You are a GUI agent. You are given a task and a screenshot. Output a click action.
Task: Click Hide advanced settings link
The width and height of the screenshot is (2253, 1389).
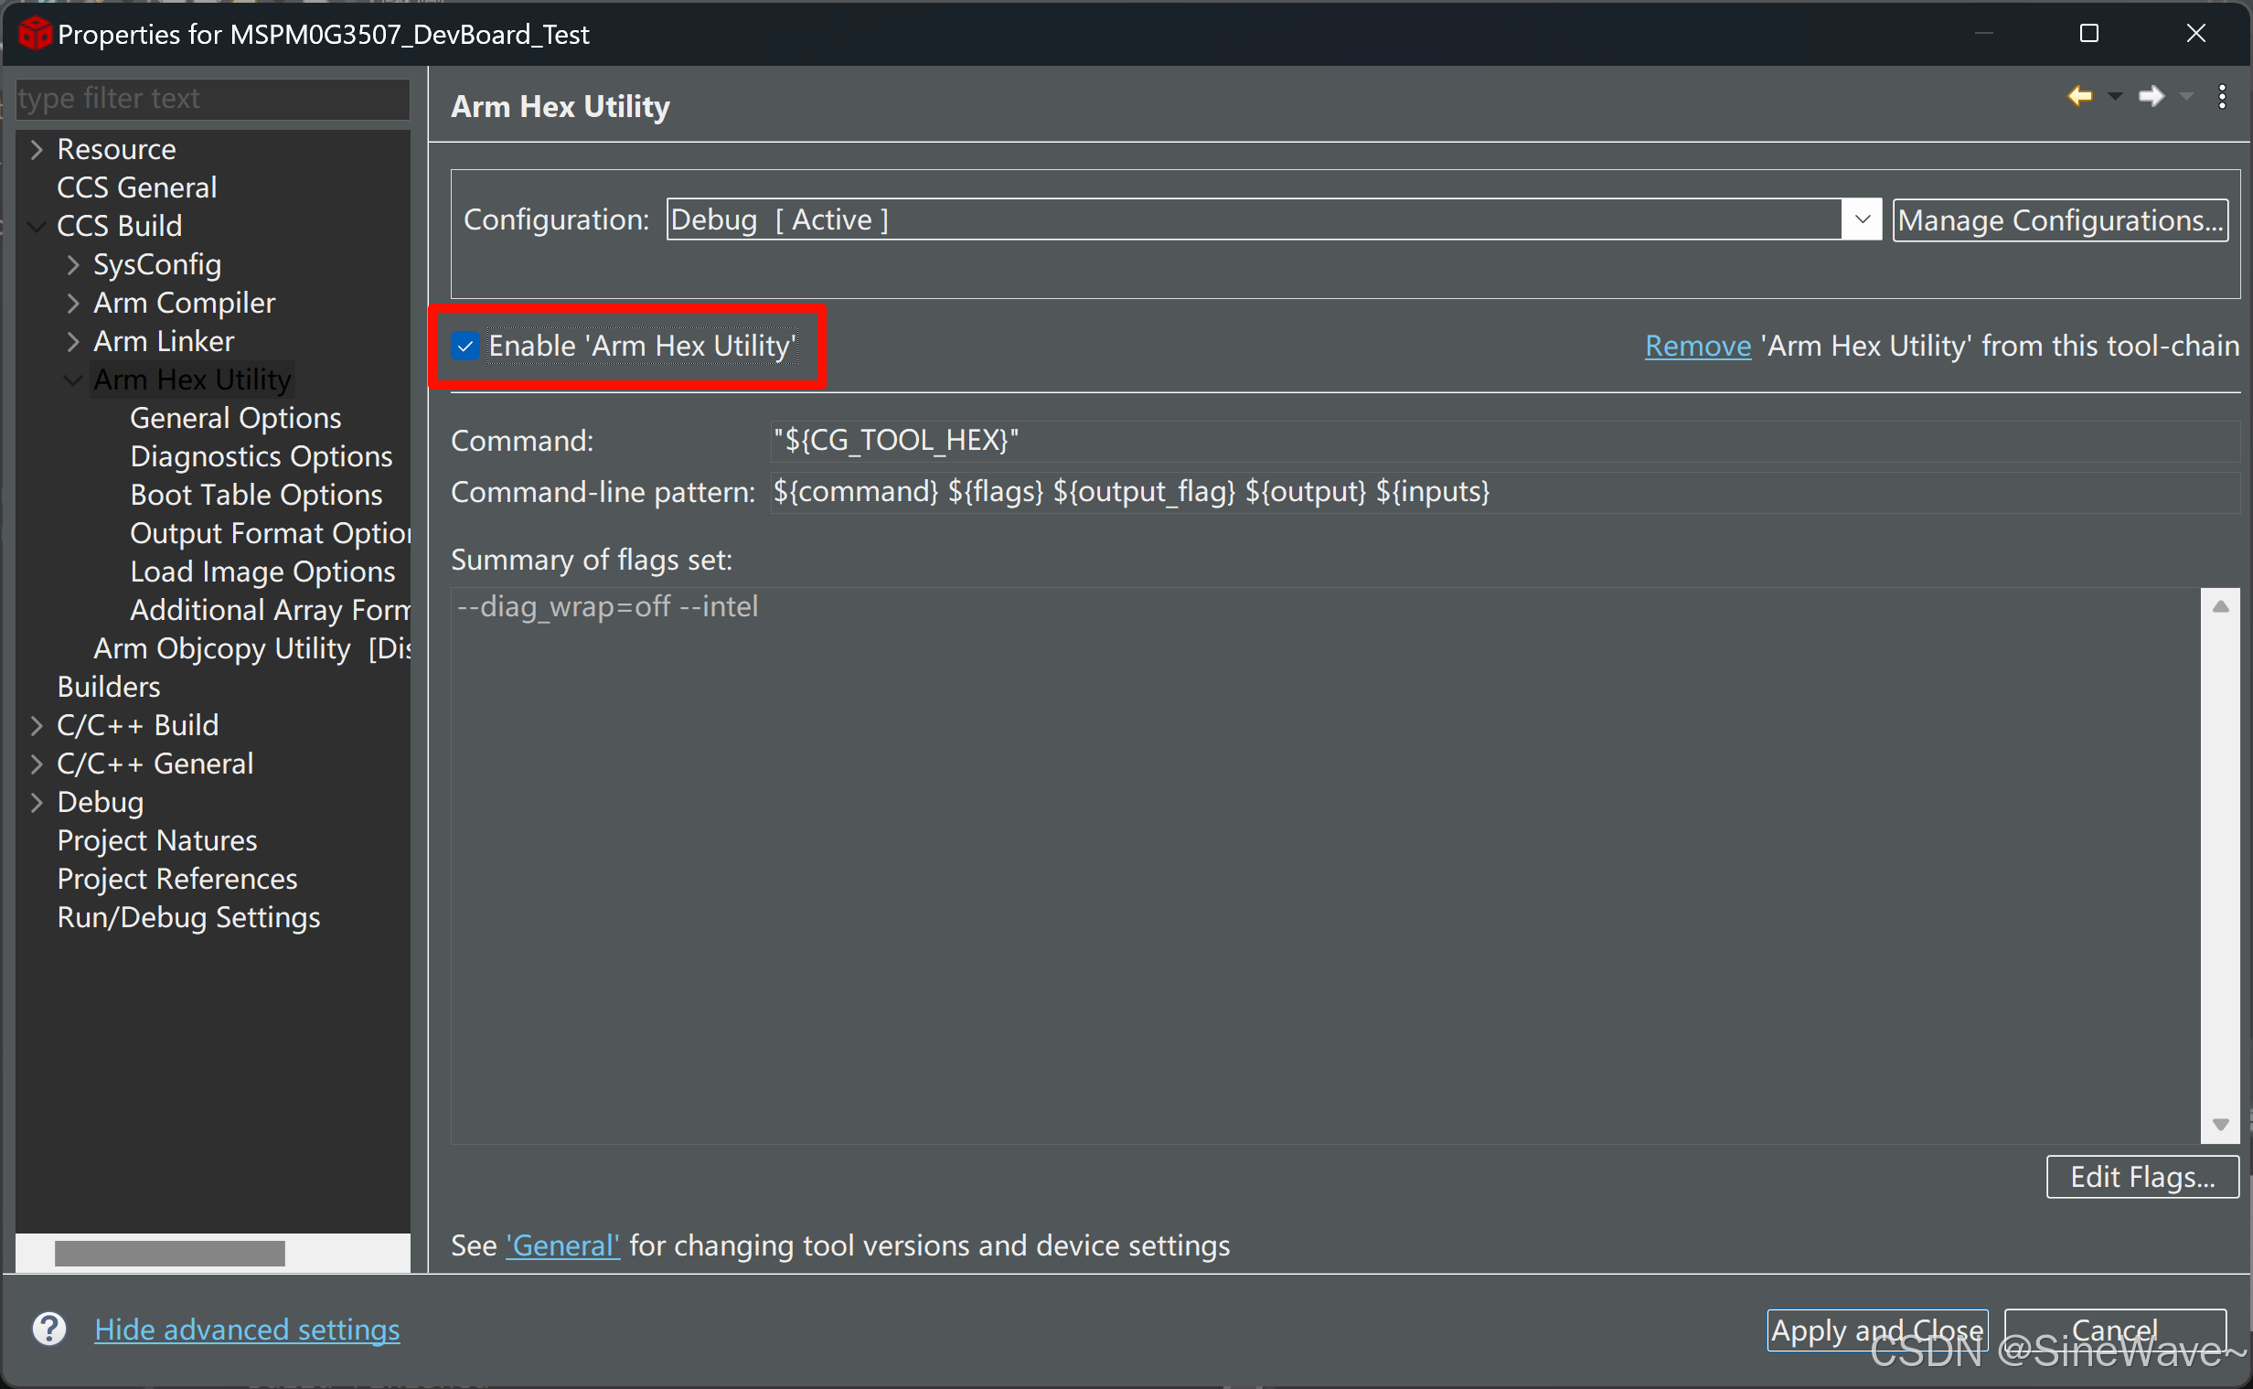click(x=247, y=1330)
